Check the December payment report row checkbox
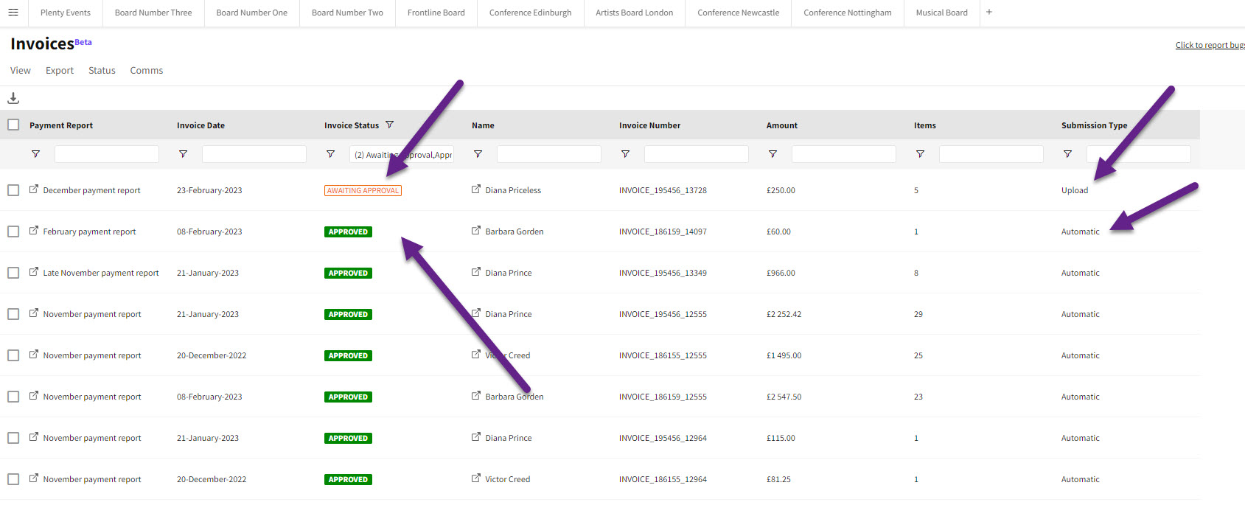1245x505 pixels. pyautogui.click(x=13, y=190)
